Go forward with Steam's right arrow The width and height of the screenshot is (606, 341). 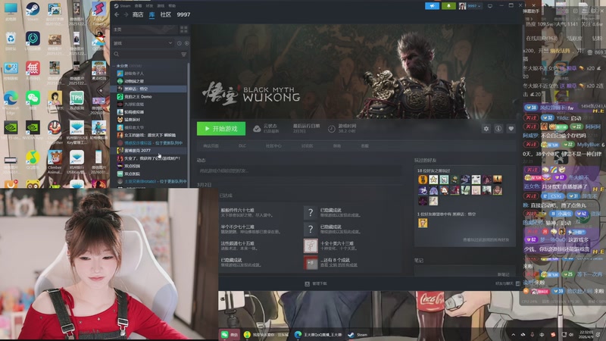click(126, 14)
